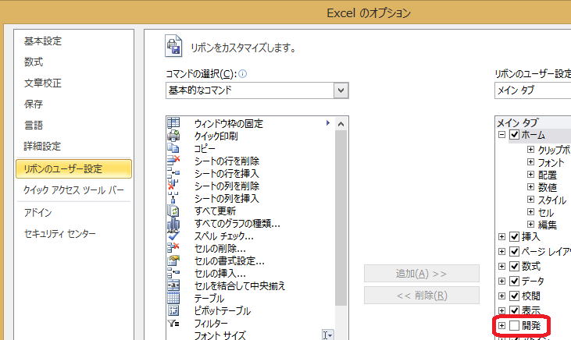Select リボンのユーザー設定 category
The width and height of the screenshot is (571, 340).
pyautogui.click(x=74, y=168)
